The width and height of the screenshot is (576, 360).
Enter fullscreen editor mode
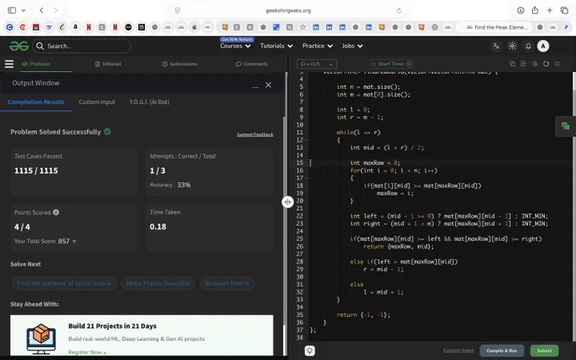tap(557, 64)
